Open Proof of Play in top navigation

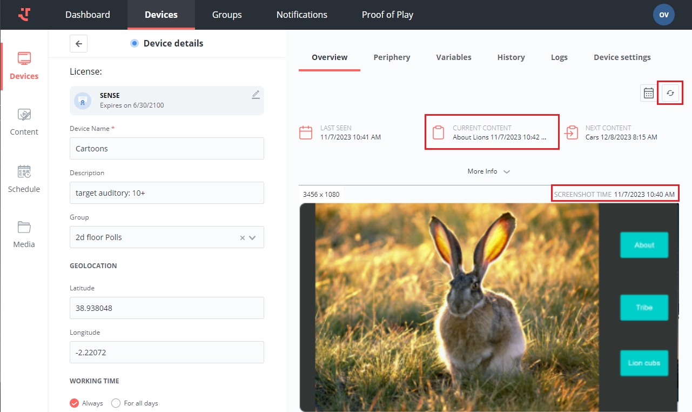pyautogui.click(x=387, y=15)
